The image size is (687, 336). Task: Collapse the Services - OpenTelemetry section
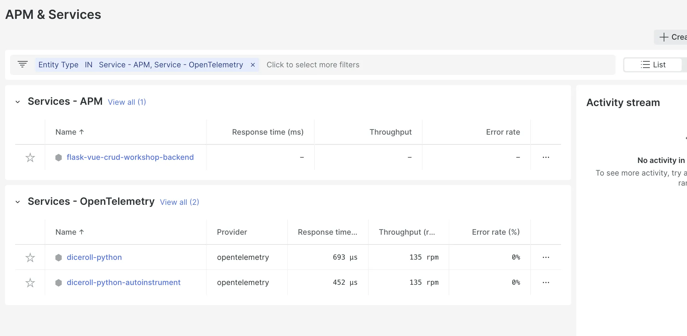[18, 202]
